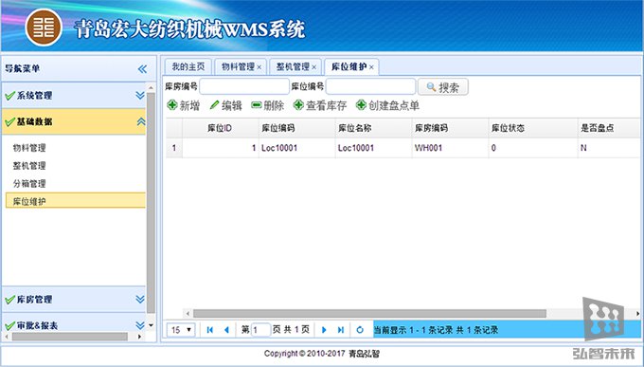Sort by 库位名称 column header
644x367 pixels.
(373, 128)
